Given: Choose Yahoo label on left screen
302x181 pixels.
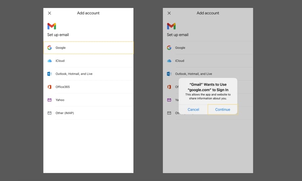Looking at the screenshot, I should click(x=60, y=100).
